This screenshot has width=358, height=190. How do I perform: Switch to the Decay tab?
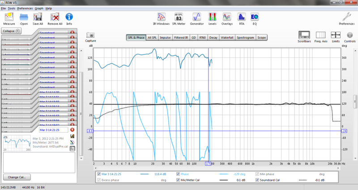(213, 37)
